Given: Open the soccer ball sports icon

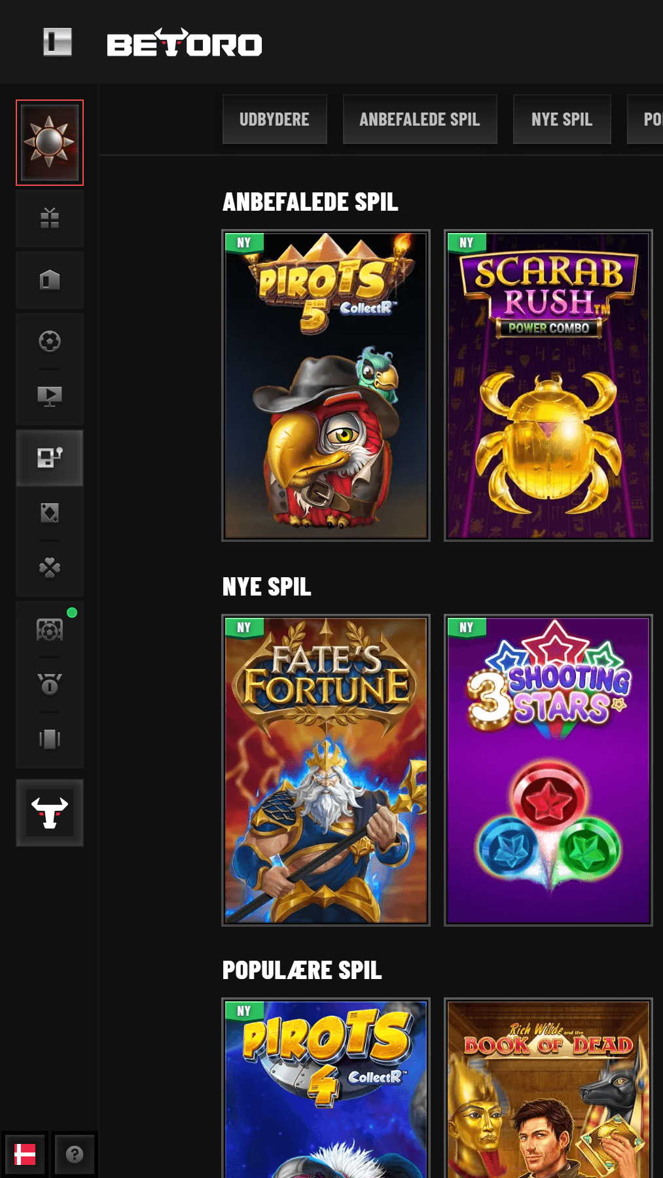Looking at the screenshot, I should click(50, 341).
